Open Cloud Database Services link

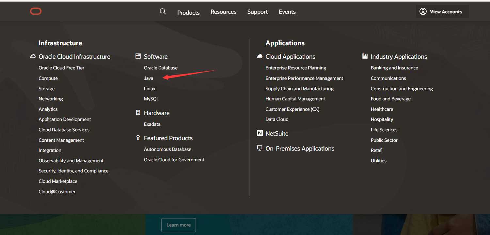coord(64,130)
